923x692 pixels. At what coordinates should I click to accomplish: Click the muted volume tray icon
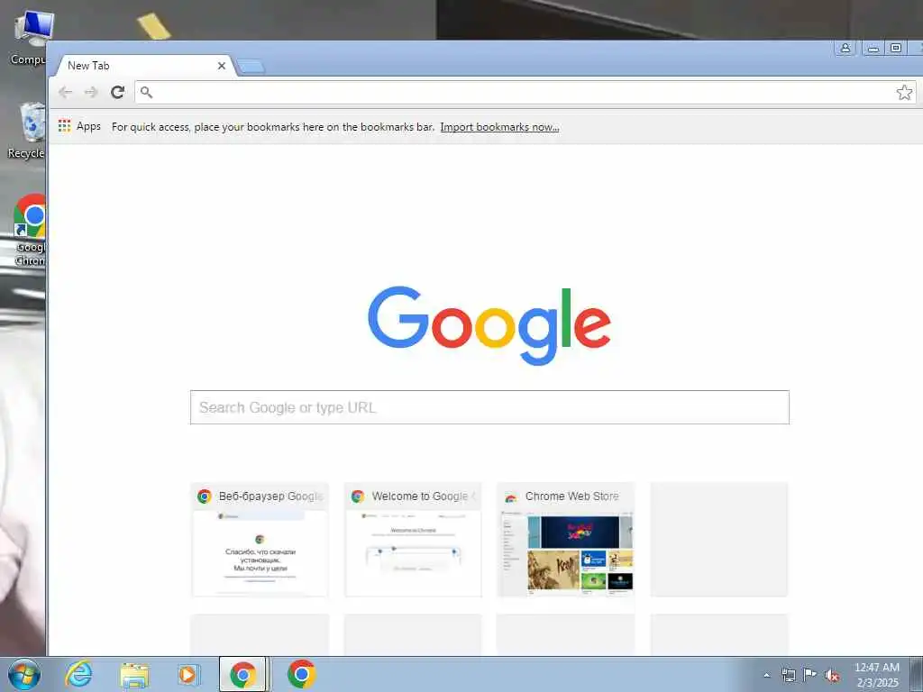click(x=832, y=675)
